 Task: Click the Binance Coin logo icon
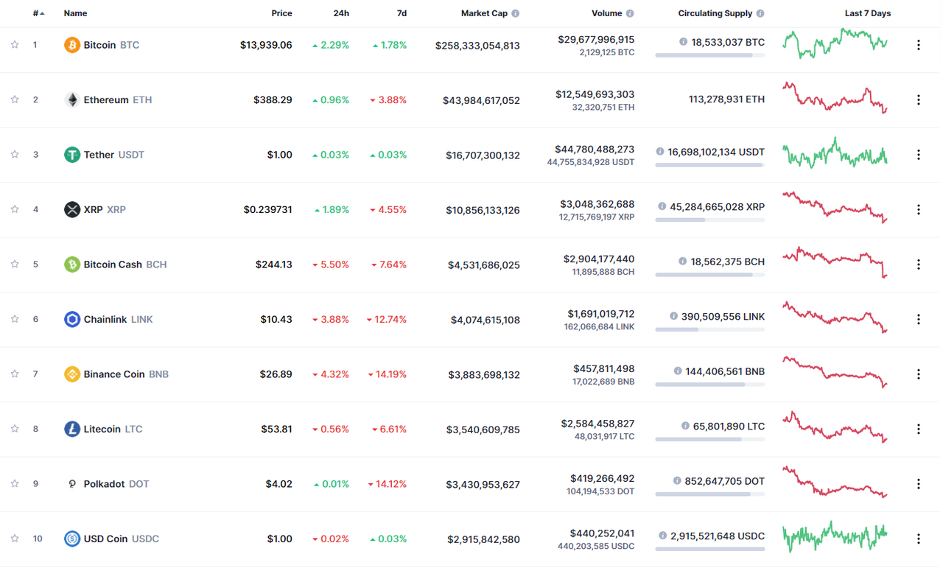pos(71,374)
